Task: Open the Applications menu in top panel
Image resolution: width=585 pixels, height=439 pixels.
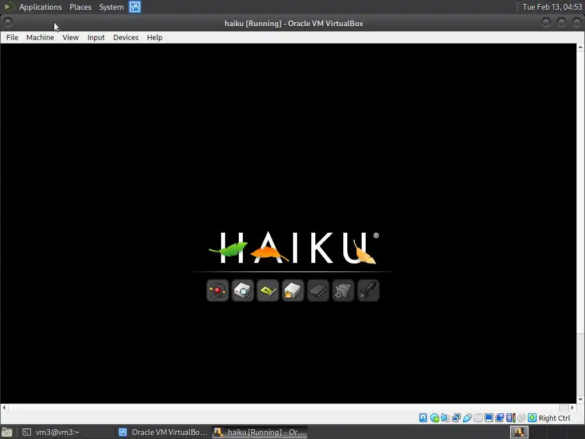Action: coord(41,7)
